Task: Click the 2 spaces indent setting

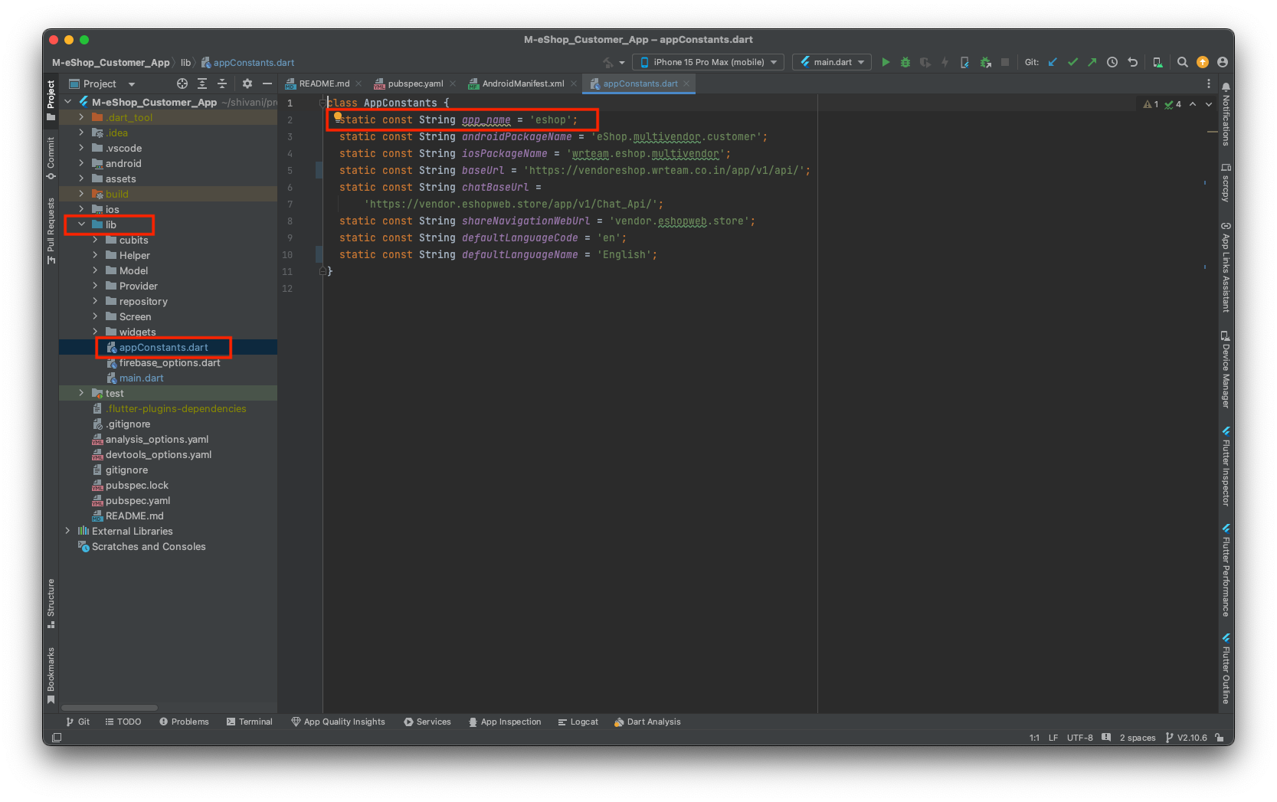Action: (x=1137, y=738)
